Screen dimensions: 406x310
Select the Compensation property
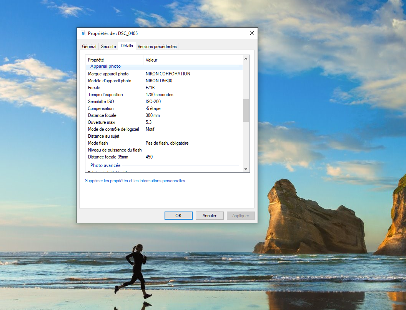[100, 108]
